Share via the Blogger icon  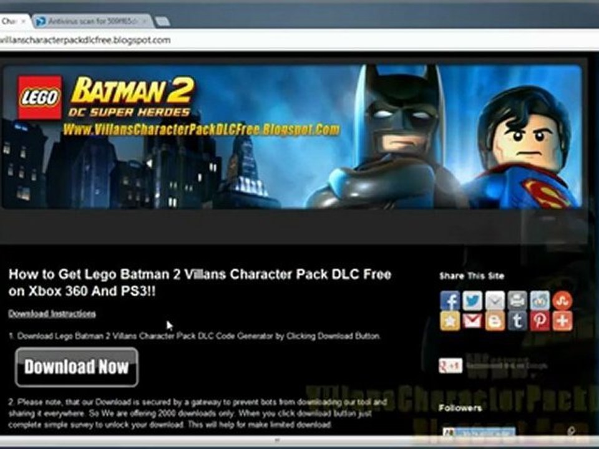[x=495, y=321]
